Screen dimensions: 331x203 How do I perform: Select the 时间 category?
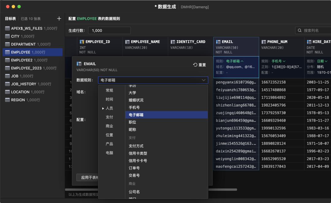point(109,99)
